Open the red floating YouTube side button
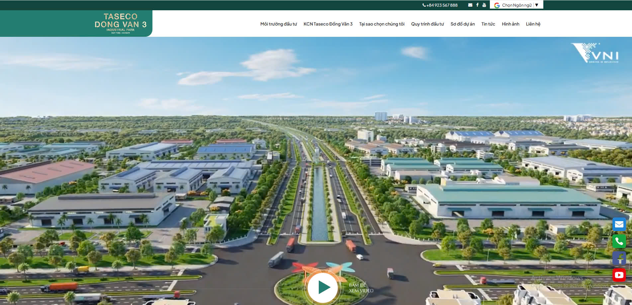 coord(619,275)
